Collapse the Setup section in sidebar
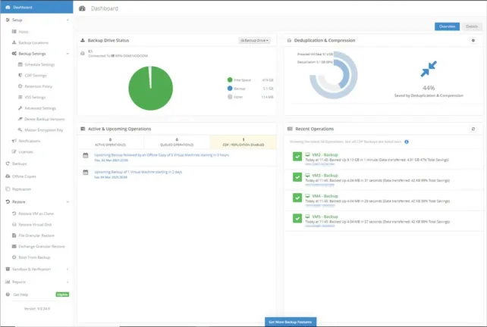 tap(69, 20)
